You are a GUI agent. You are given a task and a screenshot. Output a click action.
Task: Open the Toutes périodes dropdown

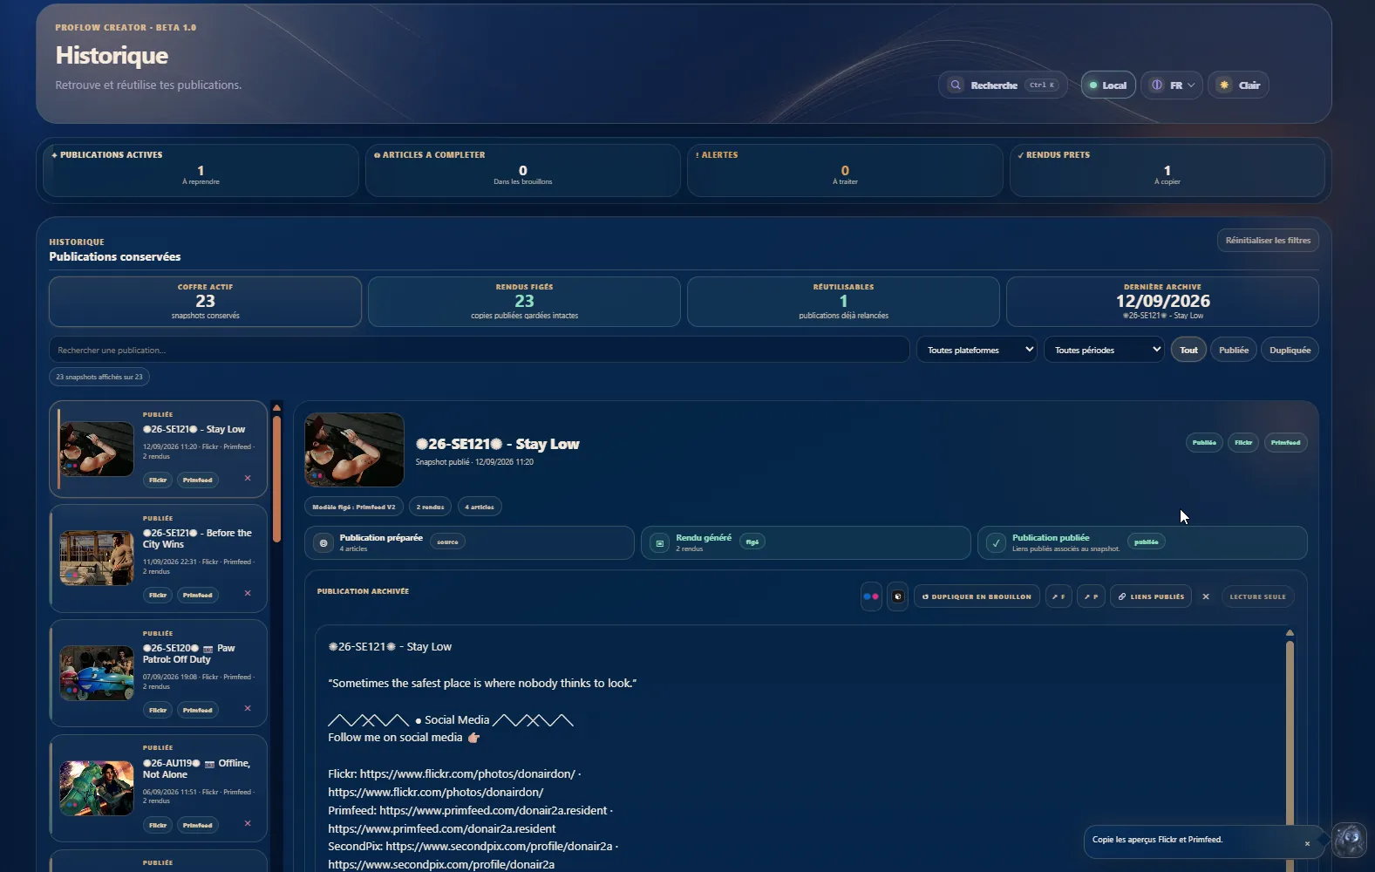tap(1104, 350)
